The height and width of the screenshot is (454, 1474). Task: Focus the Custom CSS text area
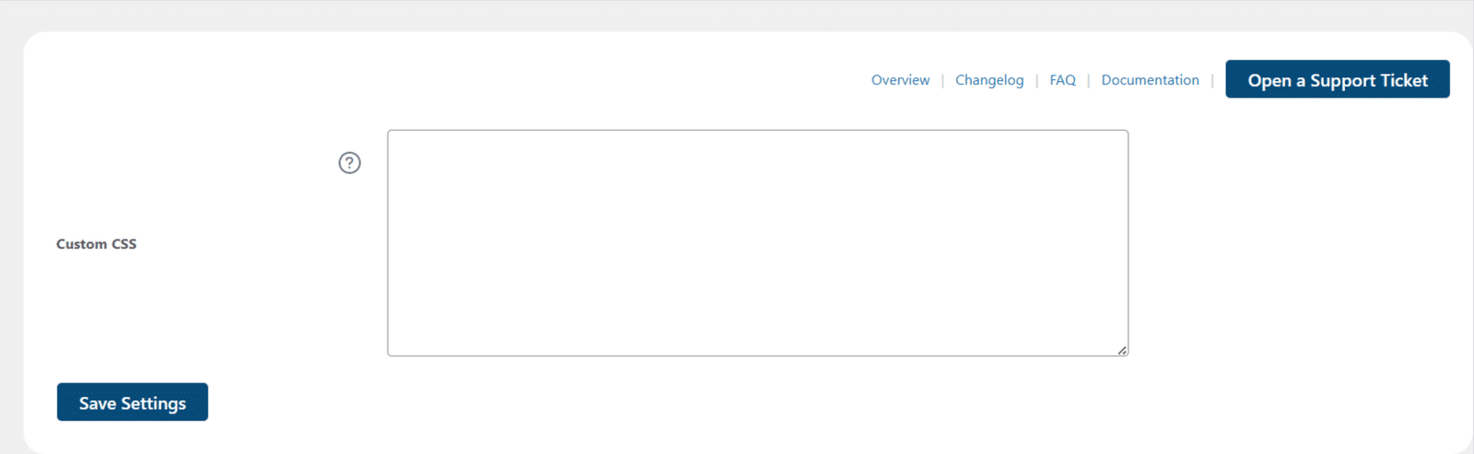click(757, 243)
